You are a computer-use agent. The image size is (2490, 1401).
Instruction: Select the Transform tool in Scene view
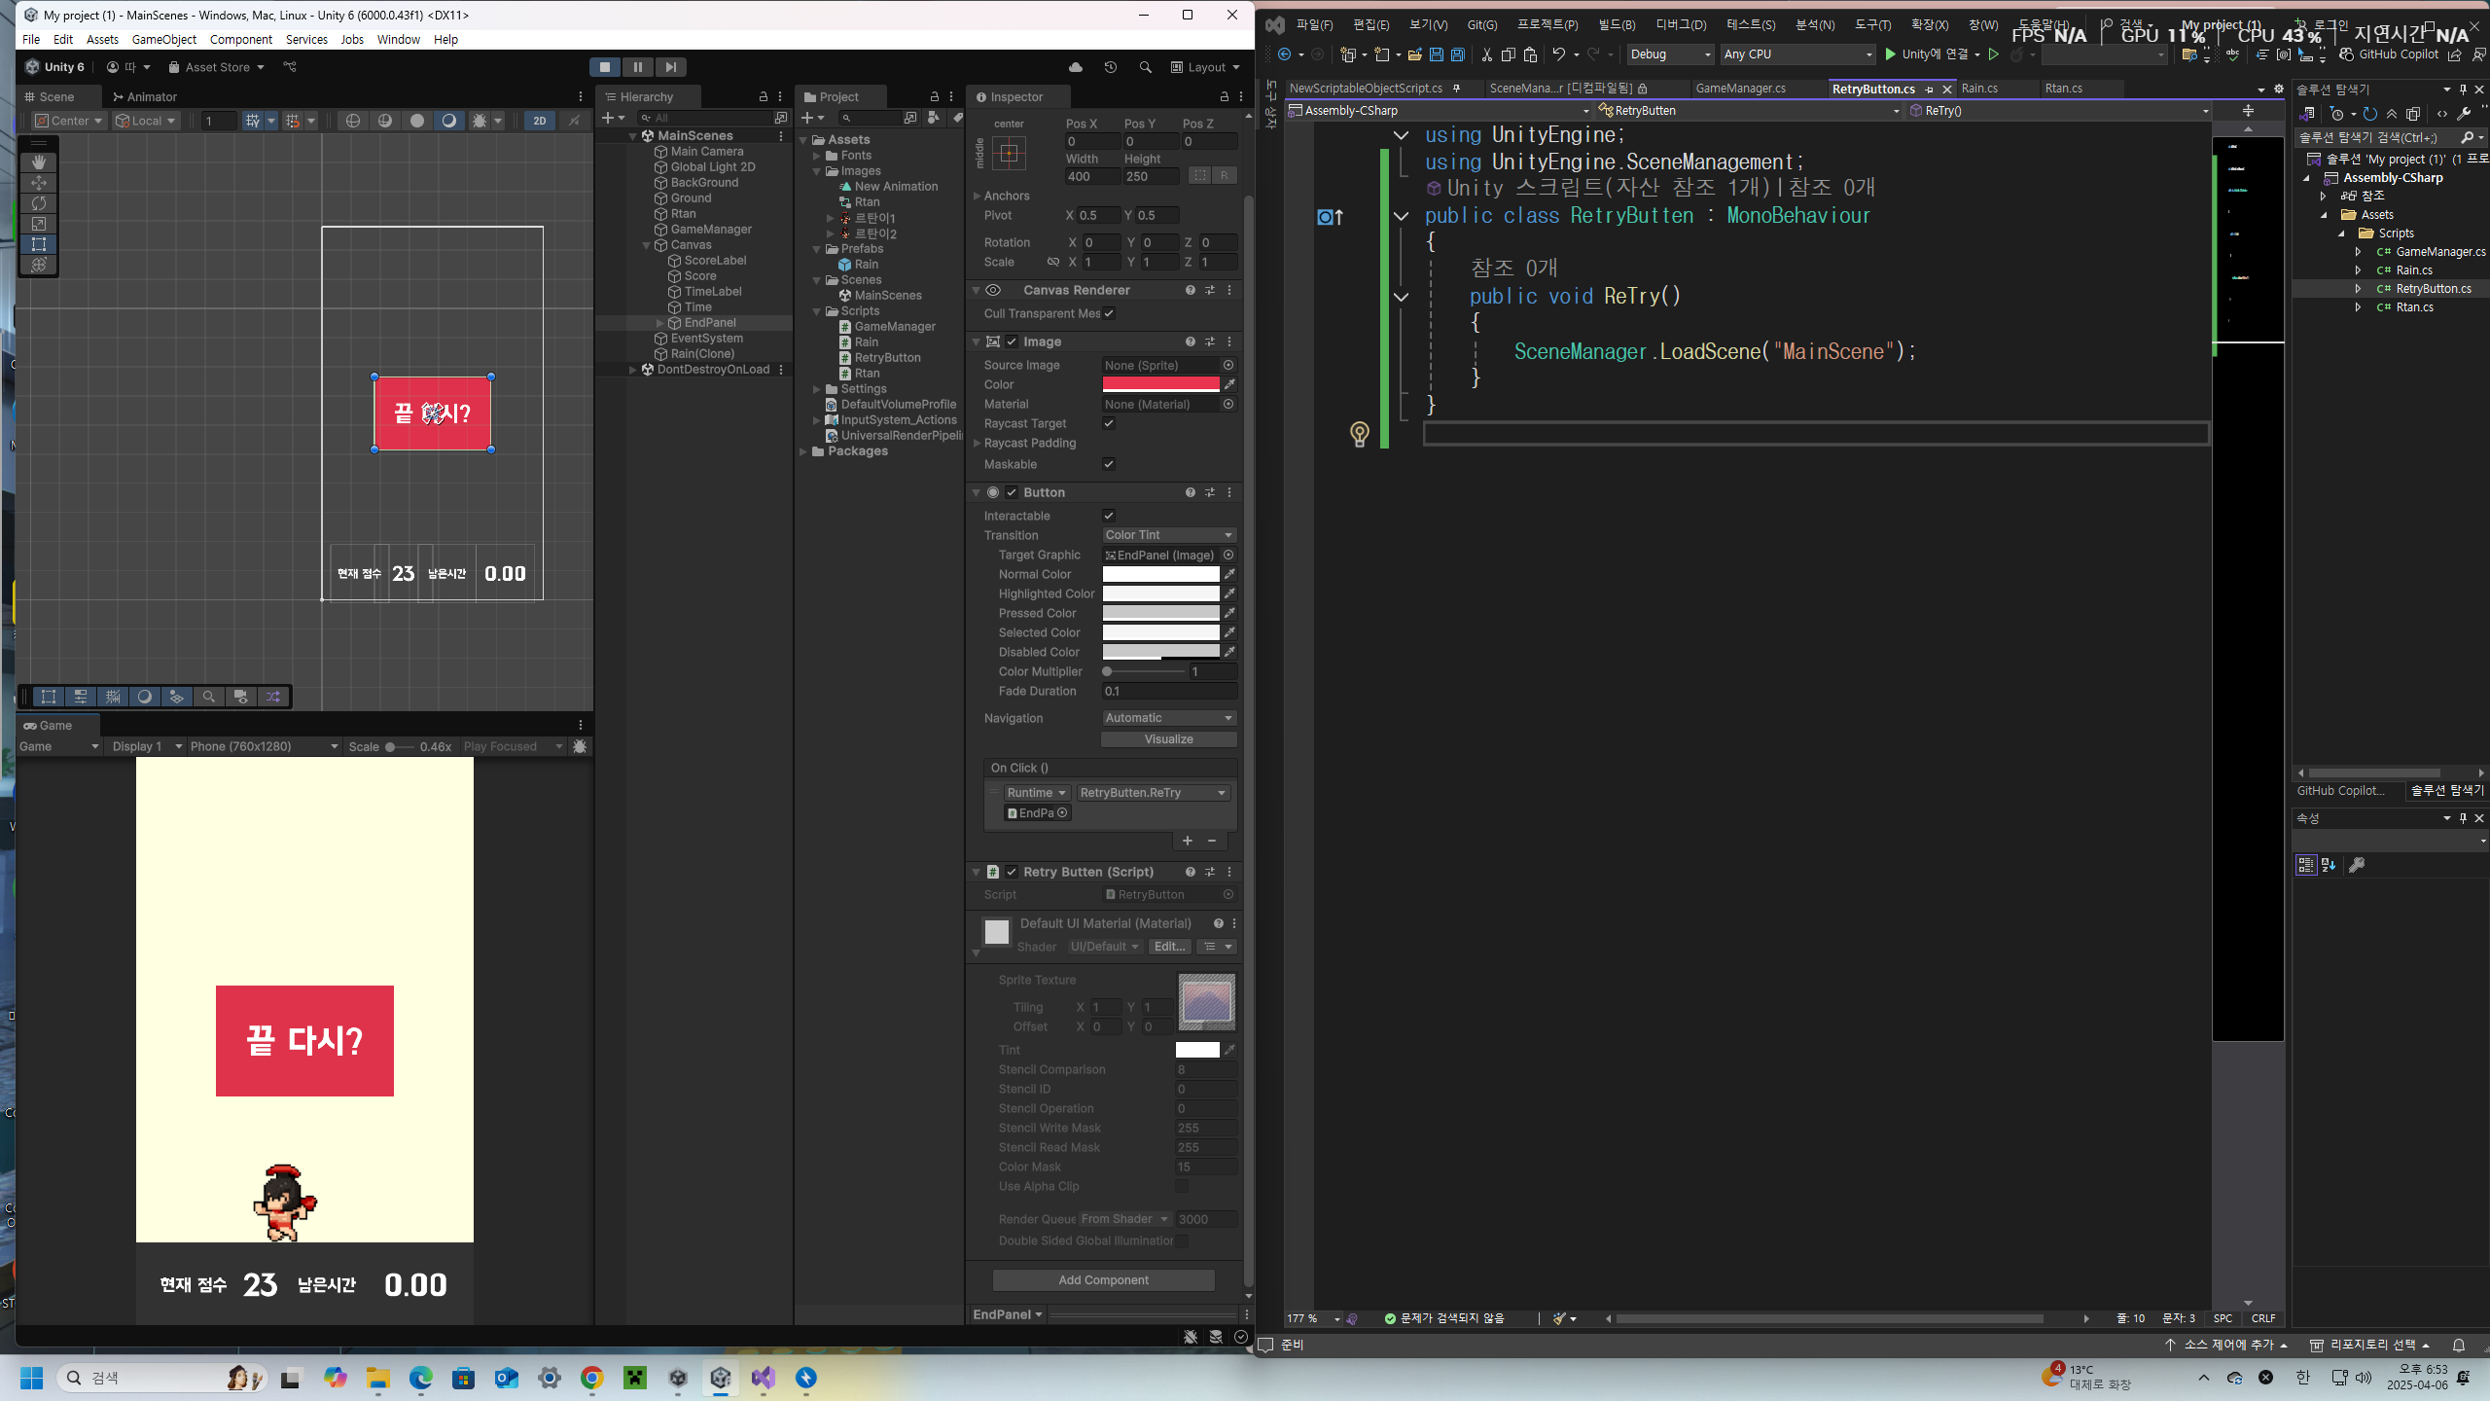[39, 265]
